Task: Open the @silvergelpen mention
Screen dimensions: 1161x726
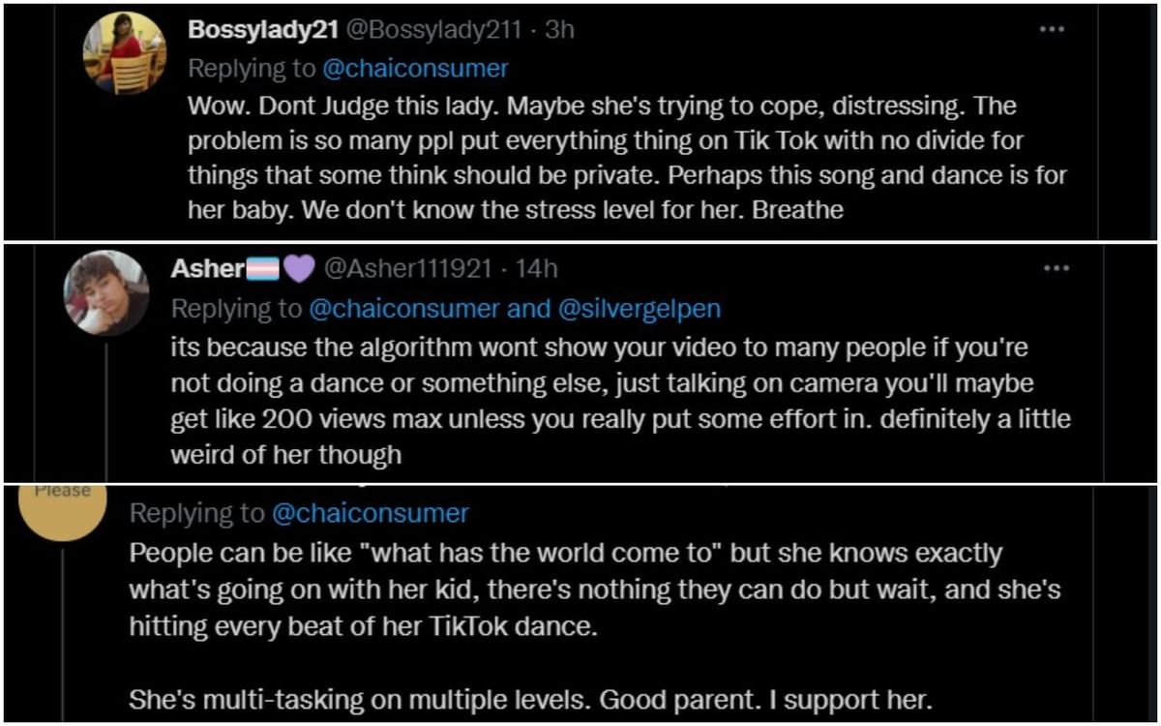Action: [638, 308]
